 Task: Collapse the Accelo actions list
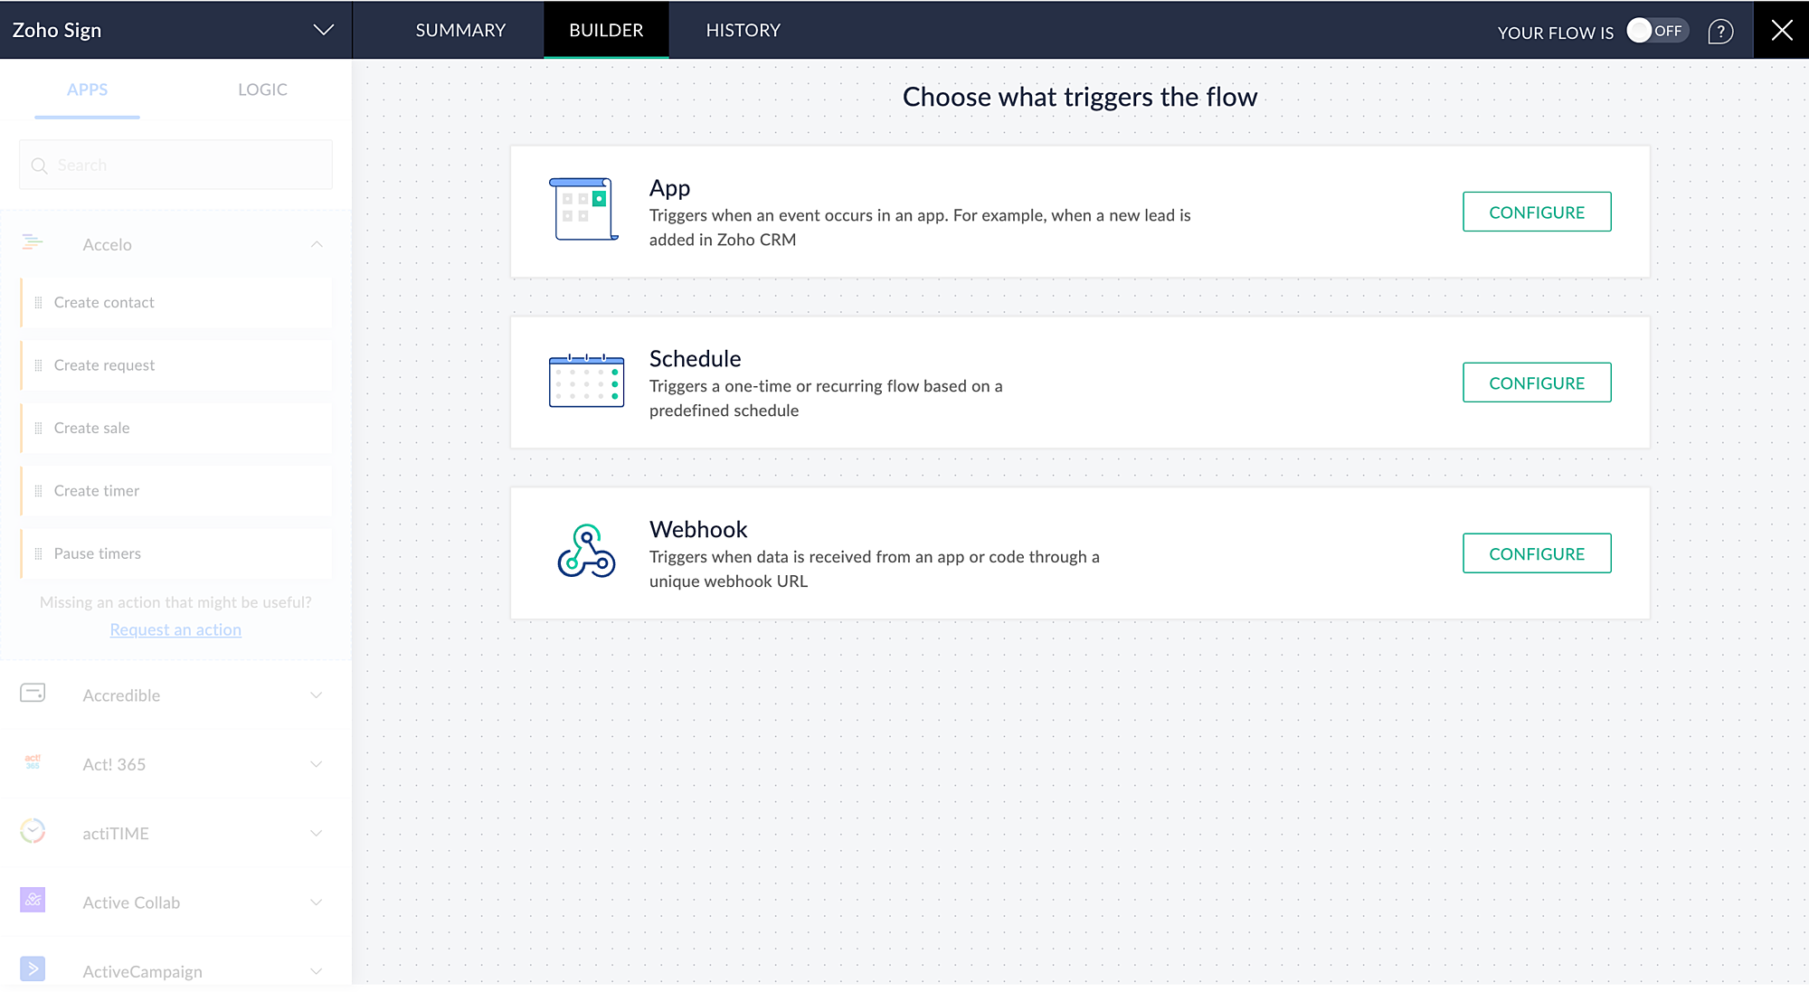317,244
